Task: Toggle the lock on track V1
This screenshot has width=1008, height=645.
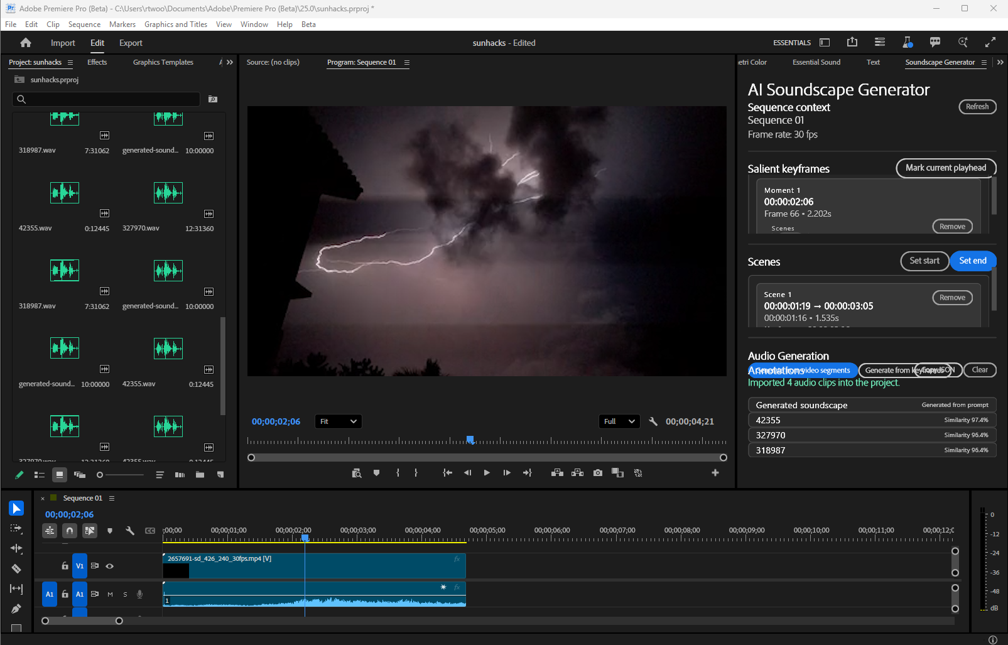Action: pos(65,566)
